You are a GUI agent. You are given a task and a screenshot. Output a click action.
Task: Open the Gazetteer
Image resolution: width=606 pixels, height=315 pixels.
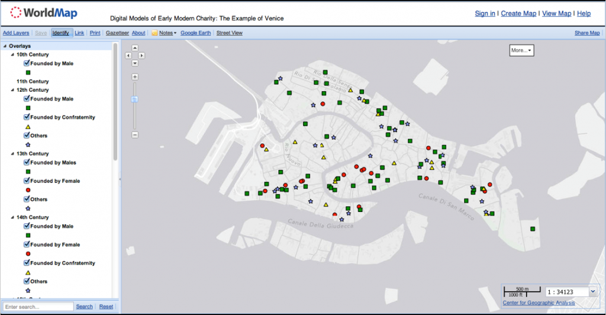(x=118, y=33)
